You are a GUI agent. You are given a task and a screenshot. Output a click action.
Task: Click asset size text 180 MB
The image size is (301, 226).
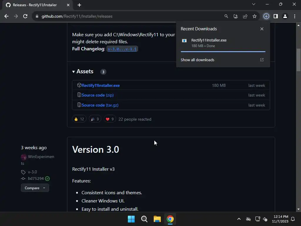[x=219, y=85]
